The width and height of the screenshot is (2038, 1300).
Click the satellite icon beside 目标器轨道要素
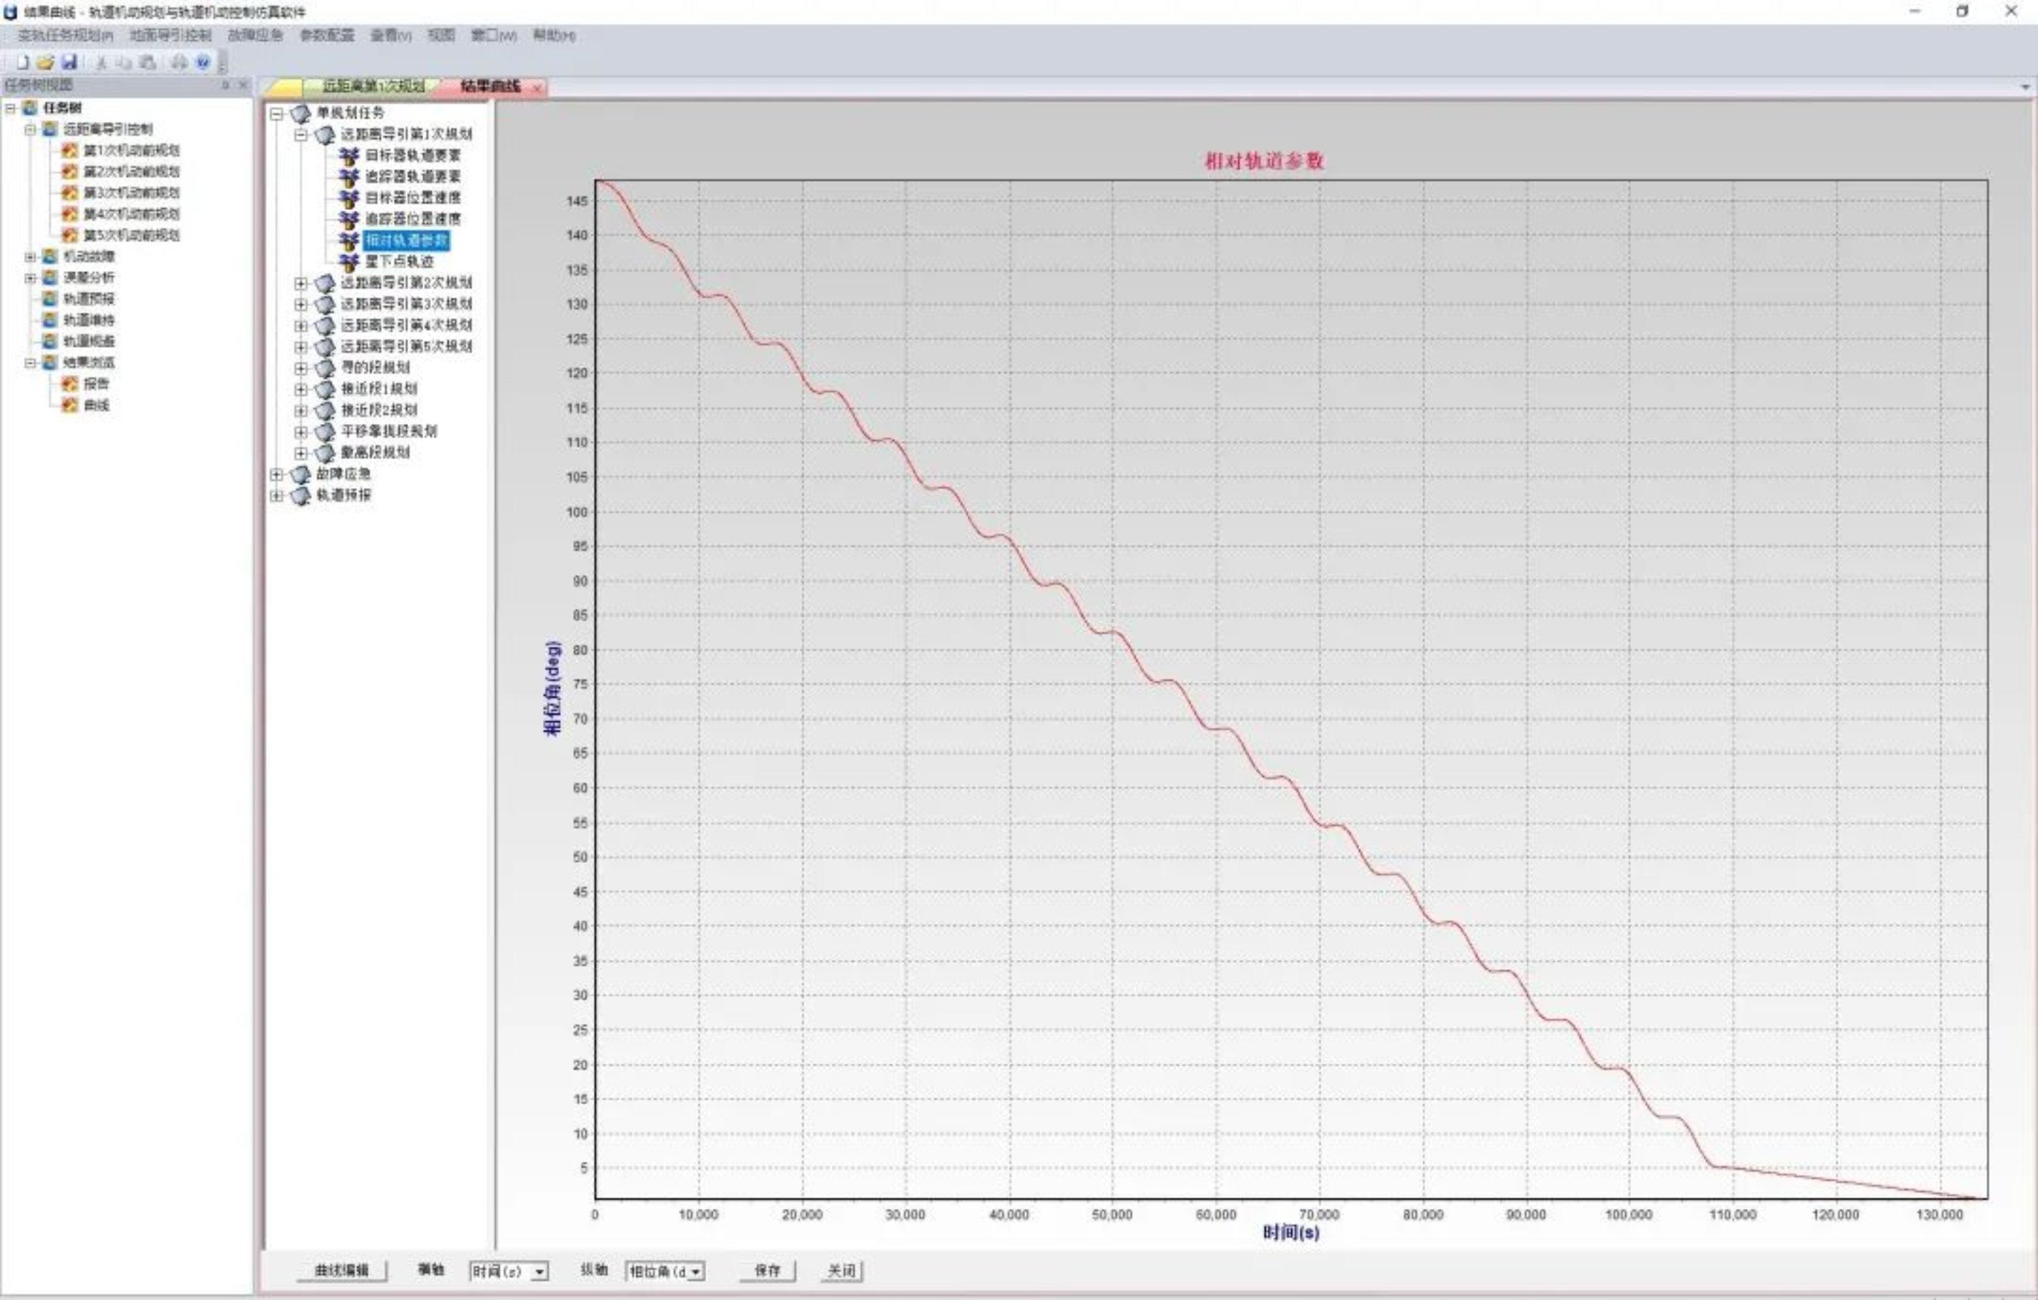pyautogui.click(x=348, y=156)
